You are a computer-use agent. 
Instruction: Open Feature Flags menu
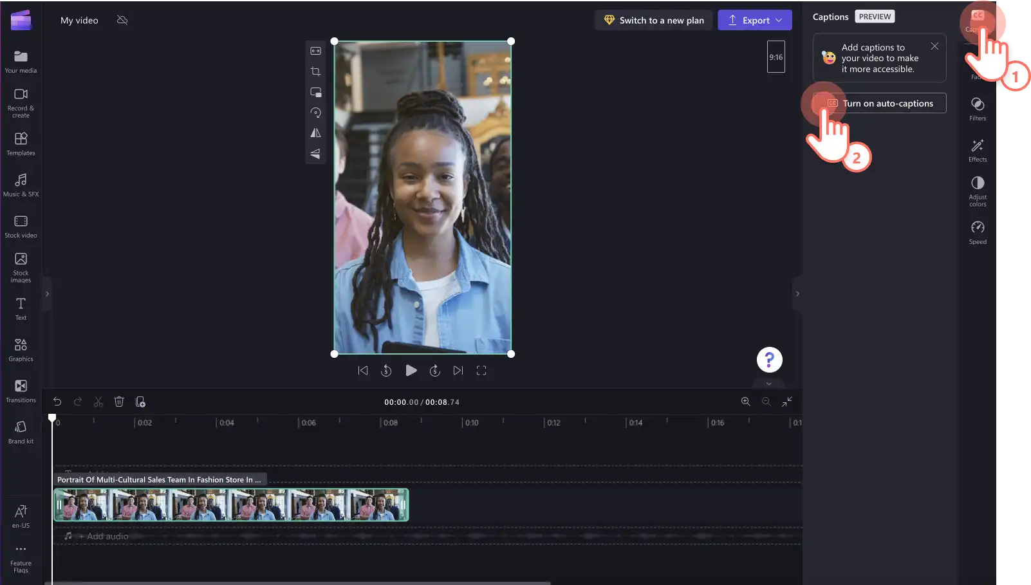[21, 559]
